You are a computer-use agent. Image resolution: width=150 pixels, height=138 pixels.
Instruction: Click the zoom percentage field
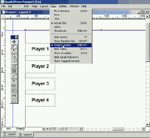click(9, 129)
